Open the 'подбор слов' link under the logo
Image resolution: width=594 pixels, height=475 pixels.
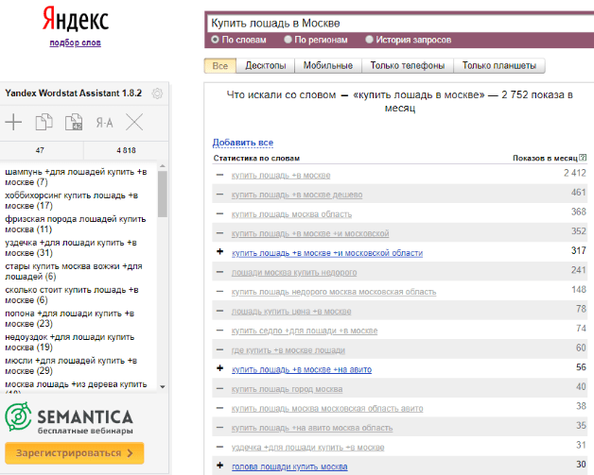click(x=75, y=42)
